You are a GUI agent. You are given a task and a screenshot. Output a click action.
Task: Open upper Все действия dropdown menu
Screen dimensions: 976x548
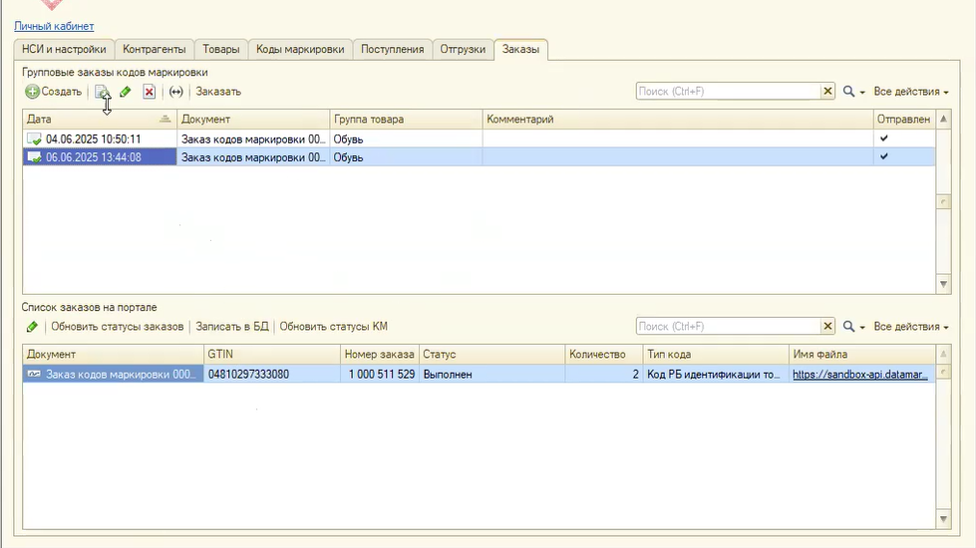(910, 92)
